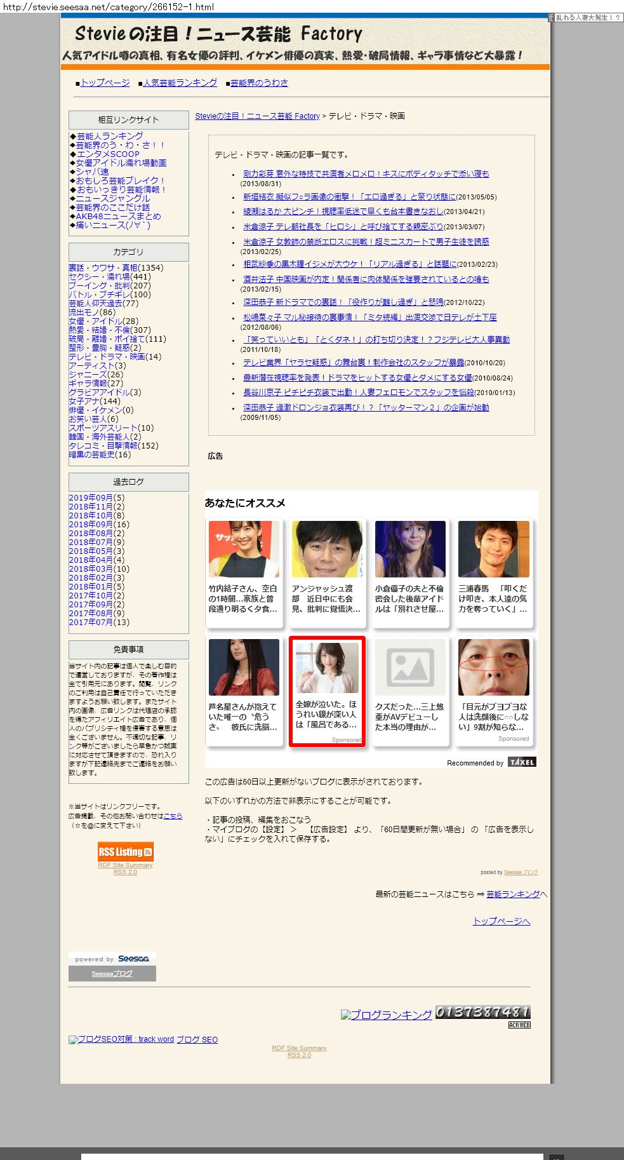Open the 目元がブヨブヨな人 sponsored card
624x1160 pixels.
[494, 691]
